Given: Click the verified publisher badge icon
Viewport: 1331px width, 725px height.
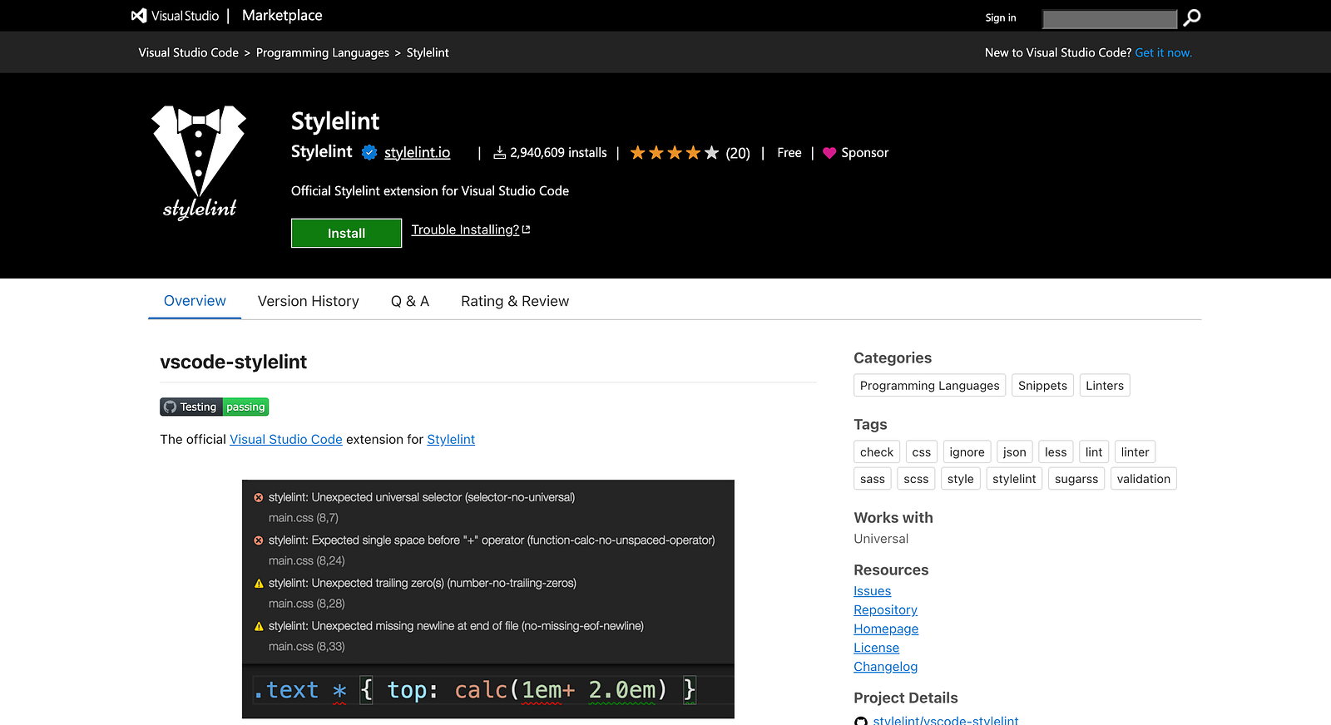Looking at the screenshot, I should [369, 152].
